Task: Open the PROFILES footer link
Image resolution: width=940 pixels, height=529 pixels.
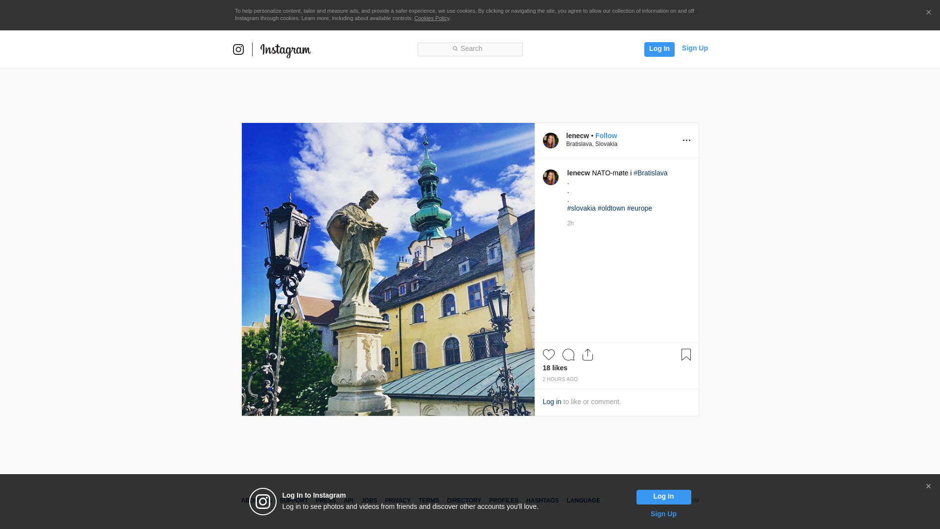Action: pyautogui.click(x=504, y=501)
